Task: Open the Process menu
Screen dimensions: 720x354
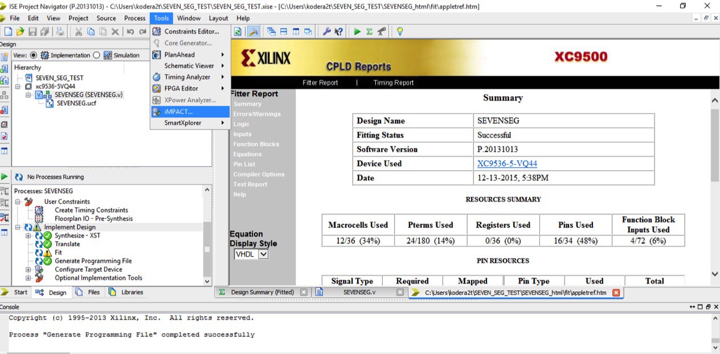Action: [135, 18]
